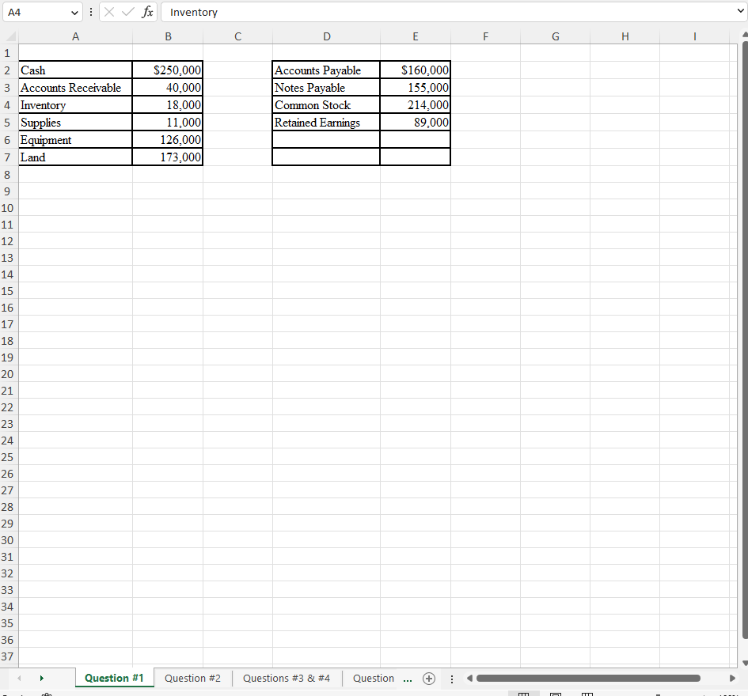Click the Enter checkmark formula bar icon

pyautogui.click(x=127, y=12)
